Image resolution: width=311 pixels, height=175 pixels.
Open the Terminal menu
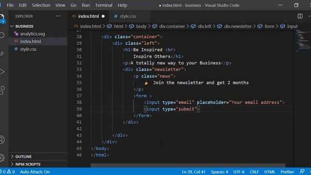[x=104, y=5]
